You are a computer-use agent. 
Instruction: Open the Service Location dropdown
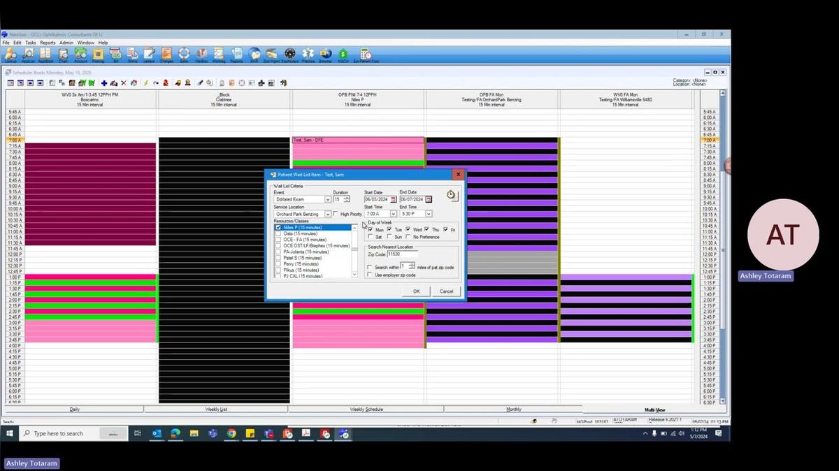[327, 215]
